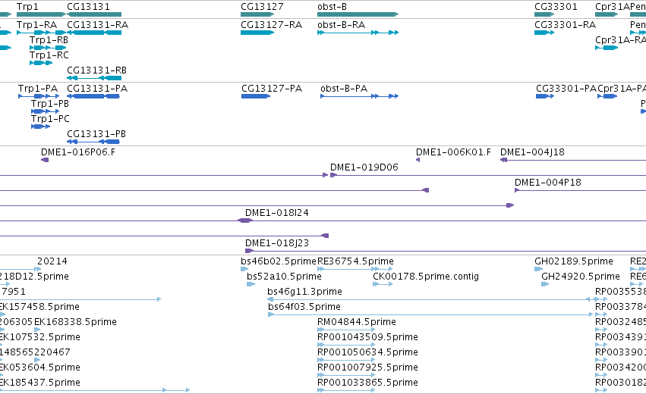Select the teal gene bar beneath CG13127
Screen dimensions: 646x394
(257, 14)
